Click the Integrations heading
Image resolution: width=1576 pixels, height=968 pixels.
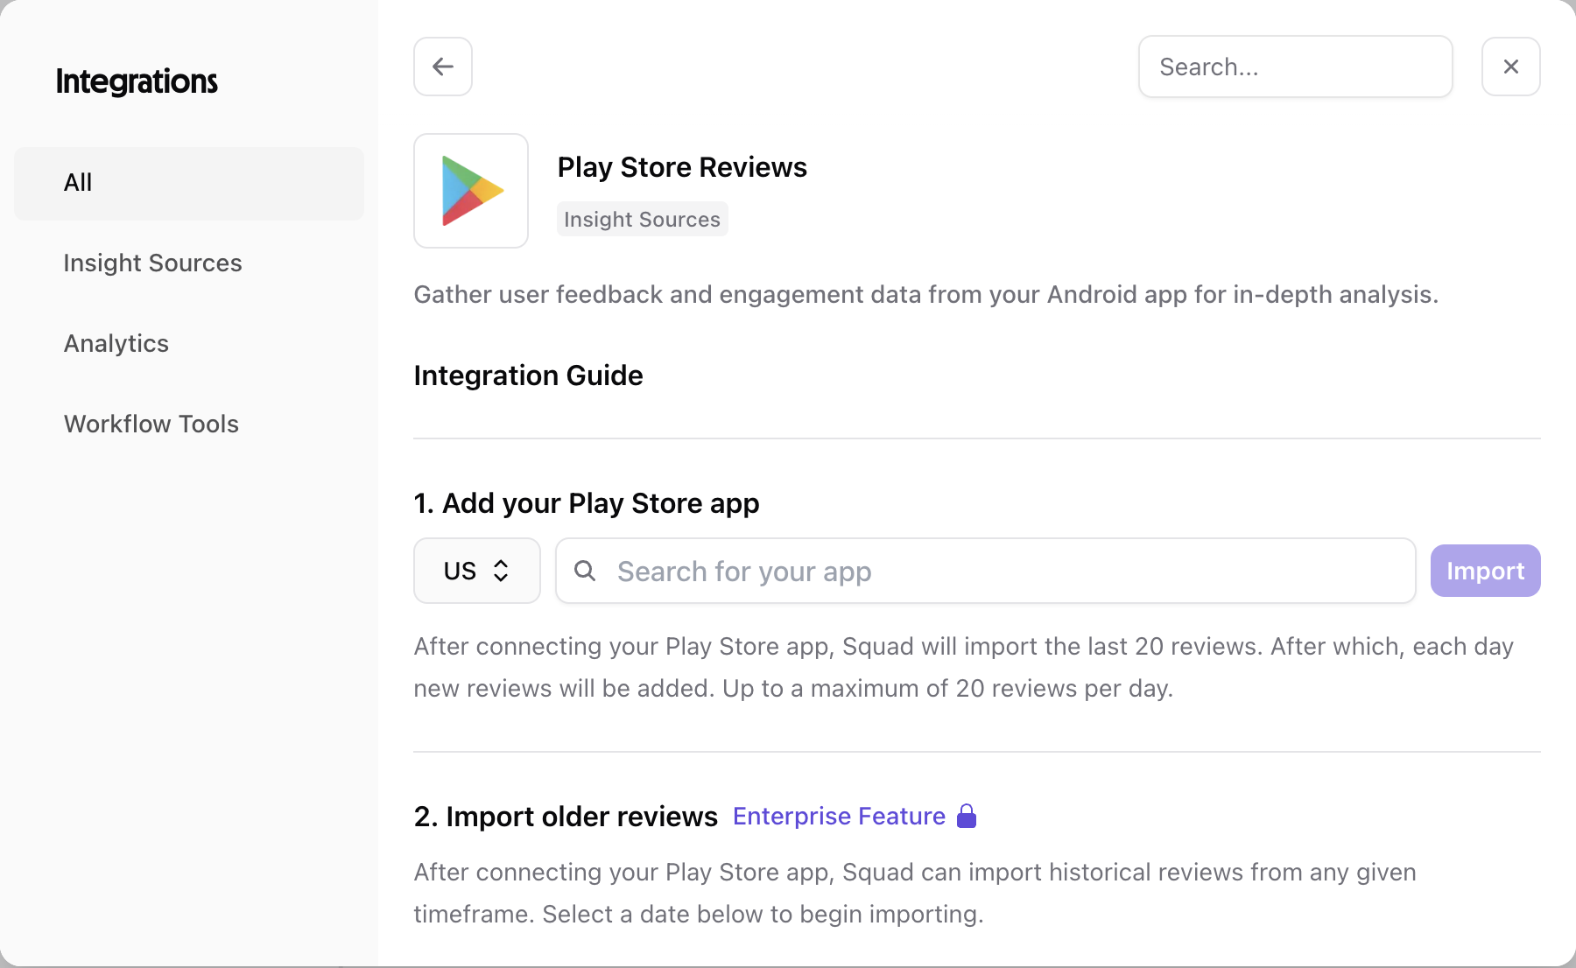click(x=137, y=81)
